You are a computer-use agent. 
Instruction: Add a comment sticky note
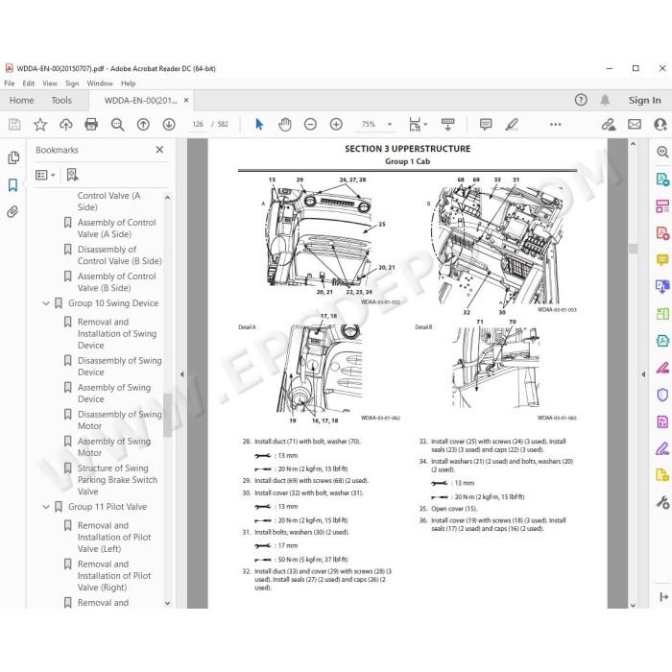click(x=486, y=124)
